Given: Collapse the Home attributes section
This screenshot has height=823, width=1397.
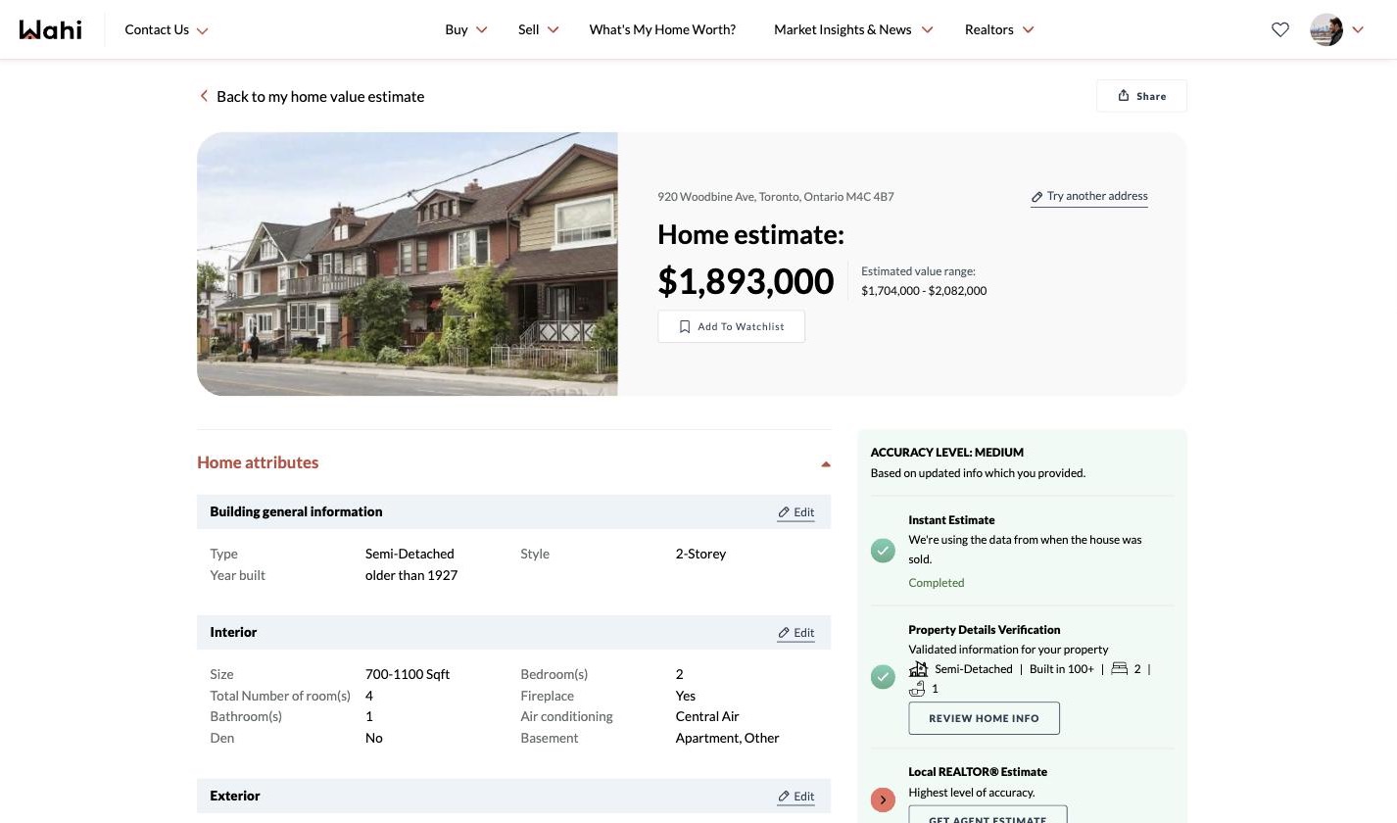Looking at the screenshot, I should click(826, 463).
